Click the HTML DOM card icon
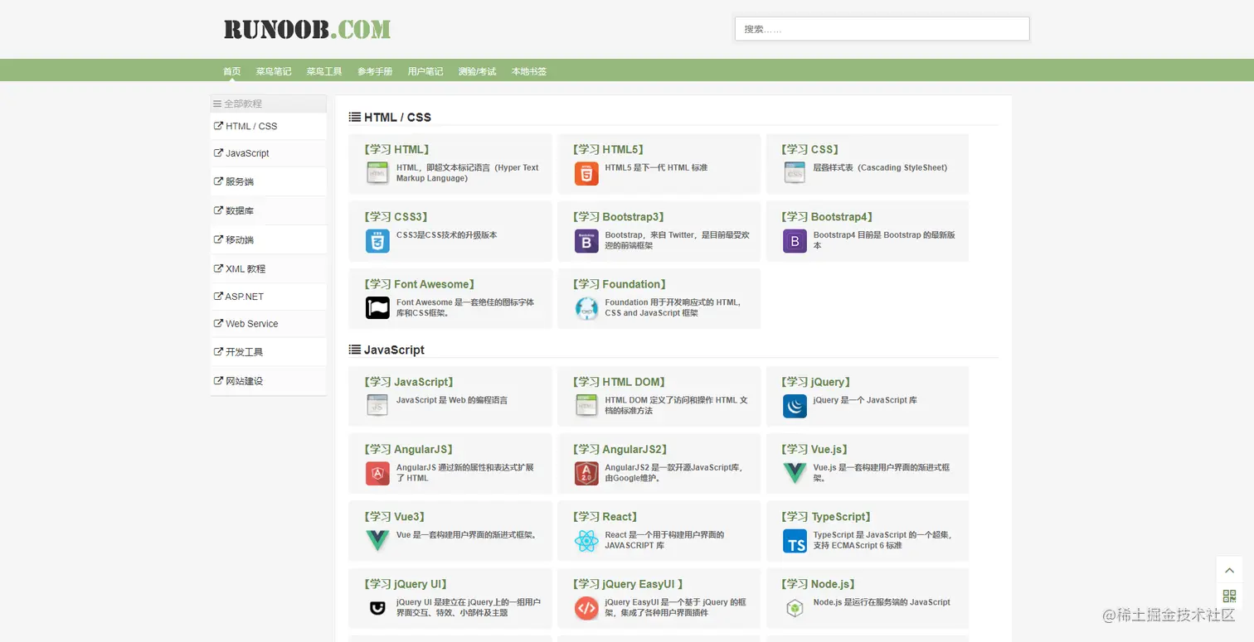 [x=586, y=406]
